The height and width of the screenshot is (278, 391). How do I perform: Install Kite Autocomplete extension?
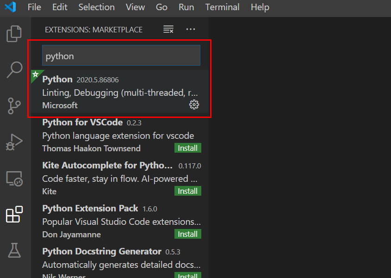pos(188,191)
